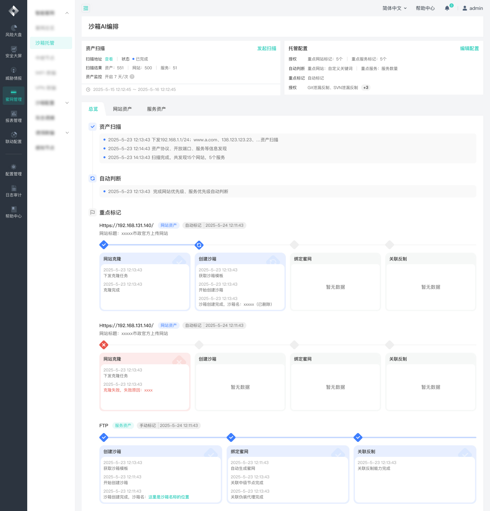Open 风险大盘 in the left sidebar
Image resolution: width=490 pixels, height=511 pixels.
tap(14, 31)
